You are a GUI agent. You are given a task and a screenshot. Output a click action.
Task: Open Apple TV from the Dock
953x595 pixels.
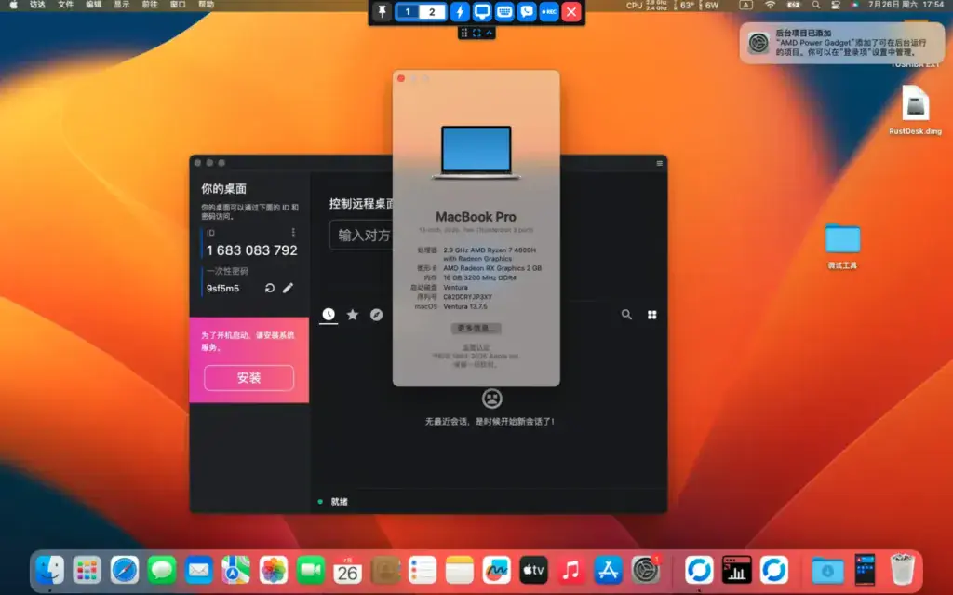(533, 570)
